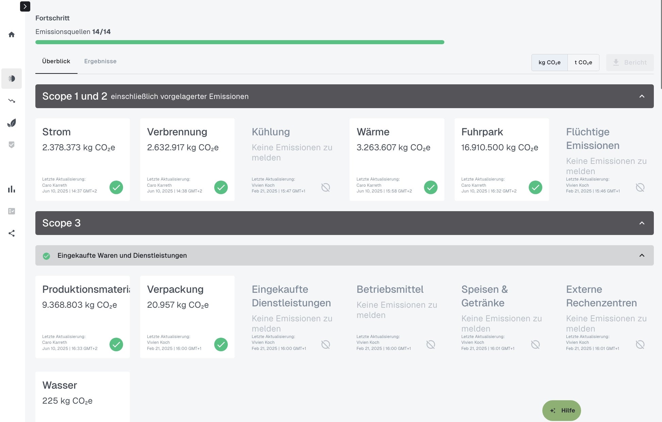Open the trending-down reduction icon in sidebar
The height and width of the screenshot is (422, 662).
(x=12, y=101)
